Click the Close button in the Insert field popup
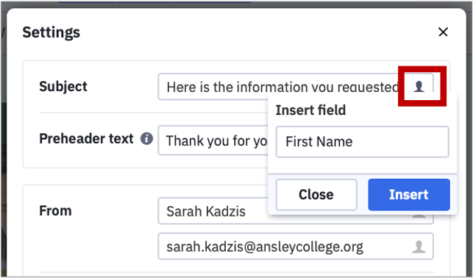This screenshot has width=473, height=279. 316,194
